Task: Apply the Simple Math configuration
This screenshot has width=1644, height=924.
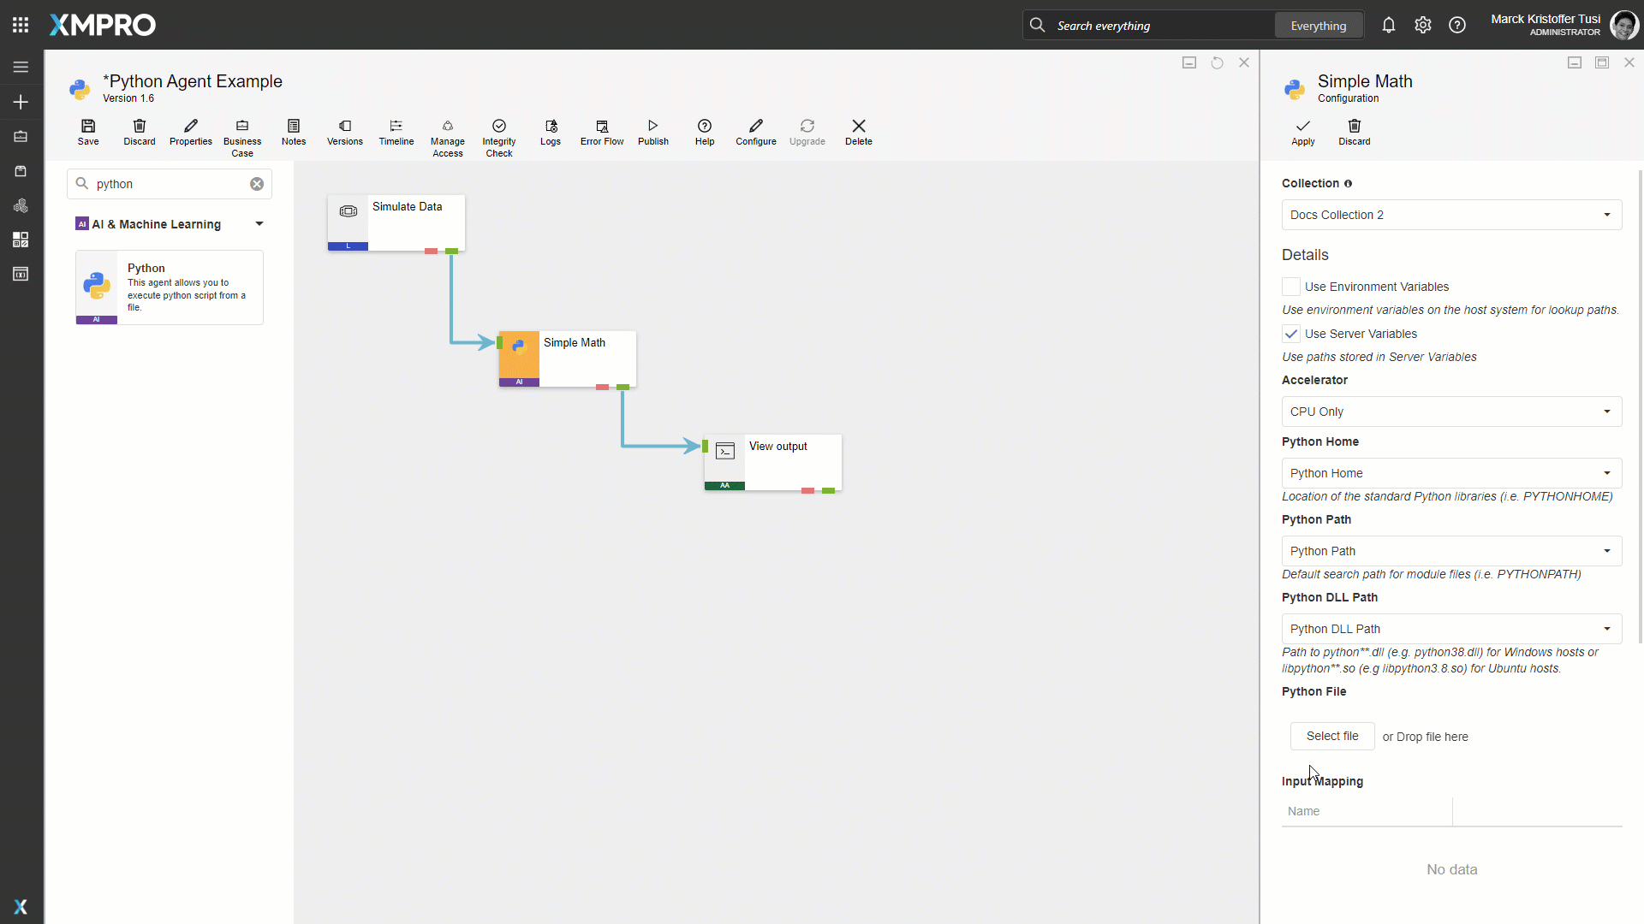Action: click(x=1302, y=132)
